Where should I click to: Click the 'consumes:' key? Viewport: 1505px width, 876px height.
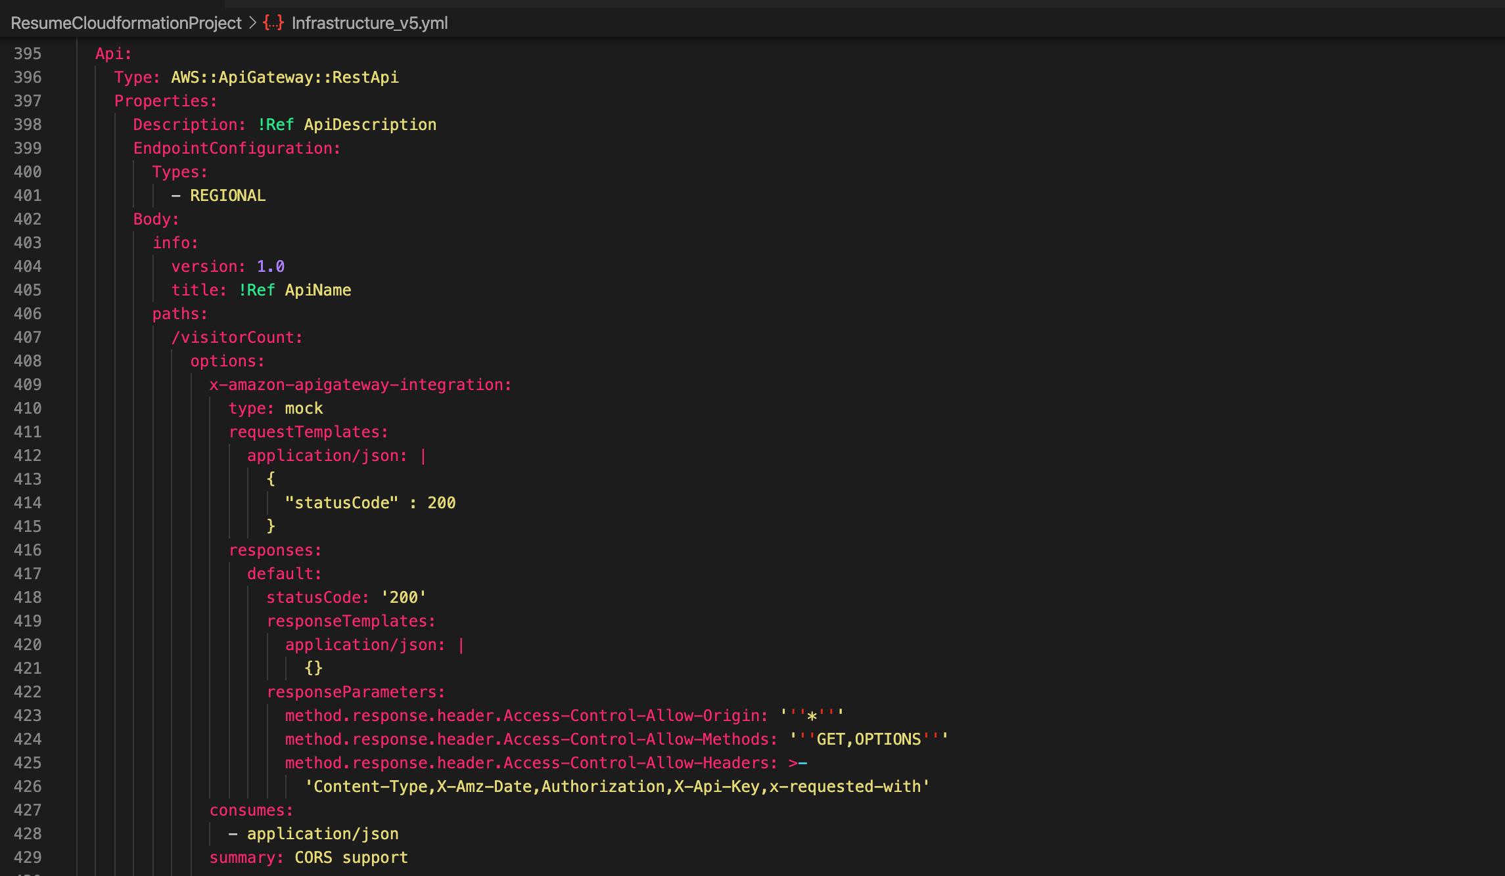252,810
